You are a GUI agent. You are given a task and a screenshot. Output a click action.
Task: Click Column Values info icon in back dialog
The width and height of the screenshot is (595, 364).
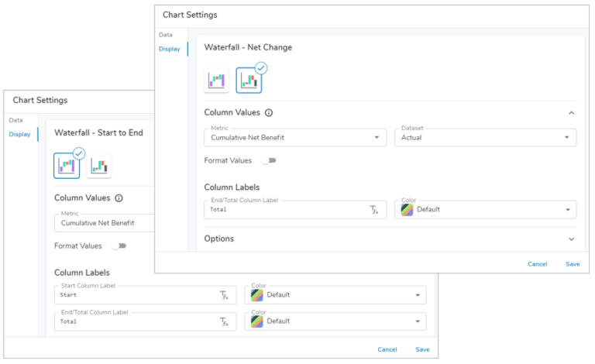point(119,198)
